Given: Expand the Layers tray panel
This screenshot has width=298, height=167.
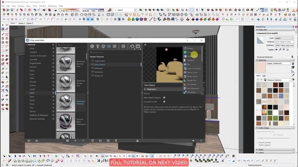Looking at the screenshot, I should click(x=275, y=153).
